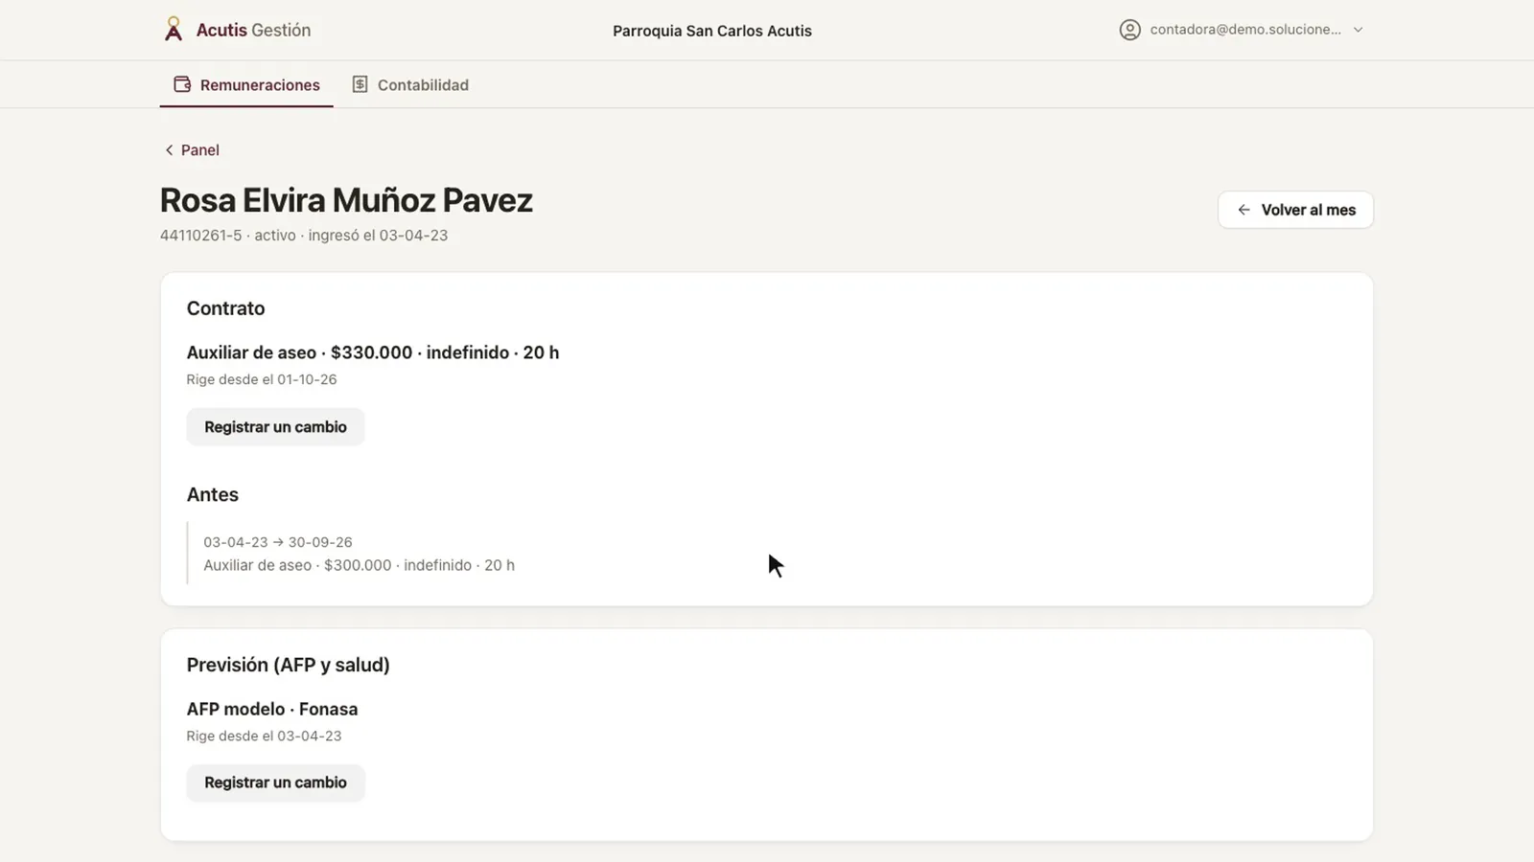The image size is (1534, 862).
Task: Expand the account dropdown chevron
Action: (1358, 30)
